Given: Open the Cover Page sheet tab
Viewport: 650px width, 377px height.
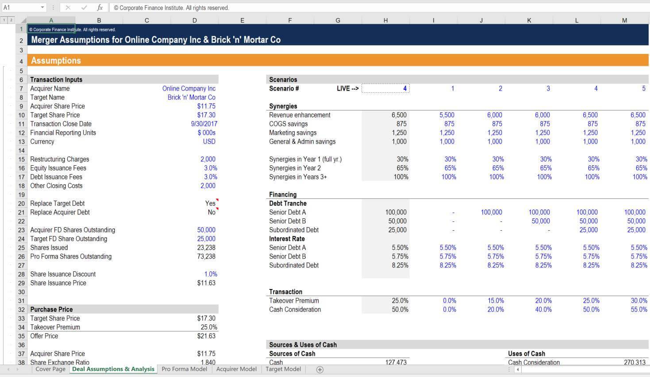Looking at the screenshot, I should pyautogui.click(x=50, y=369).
